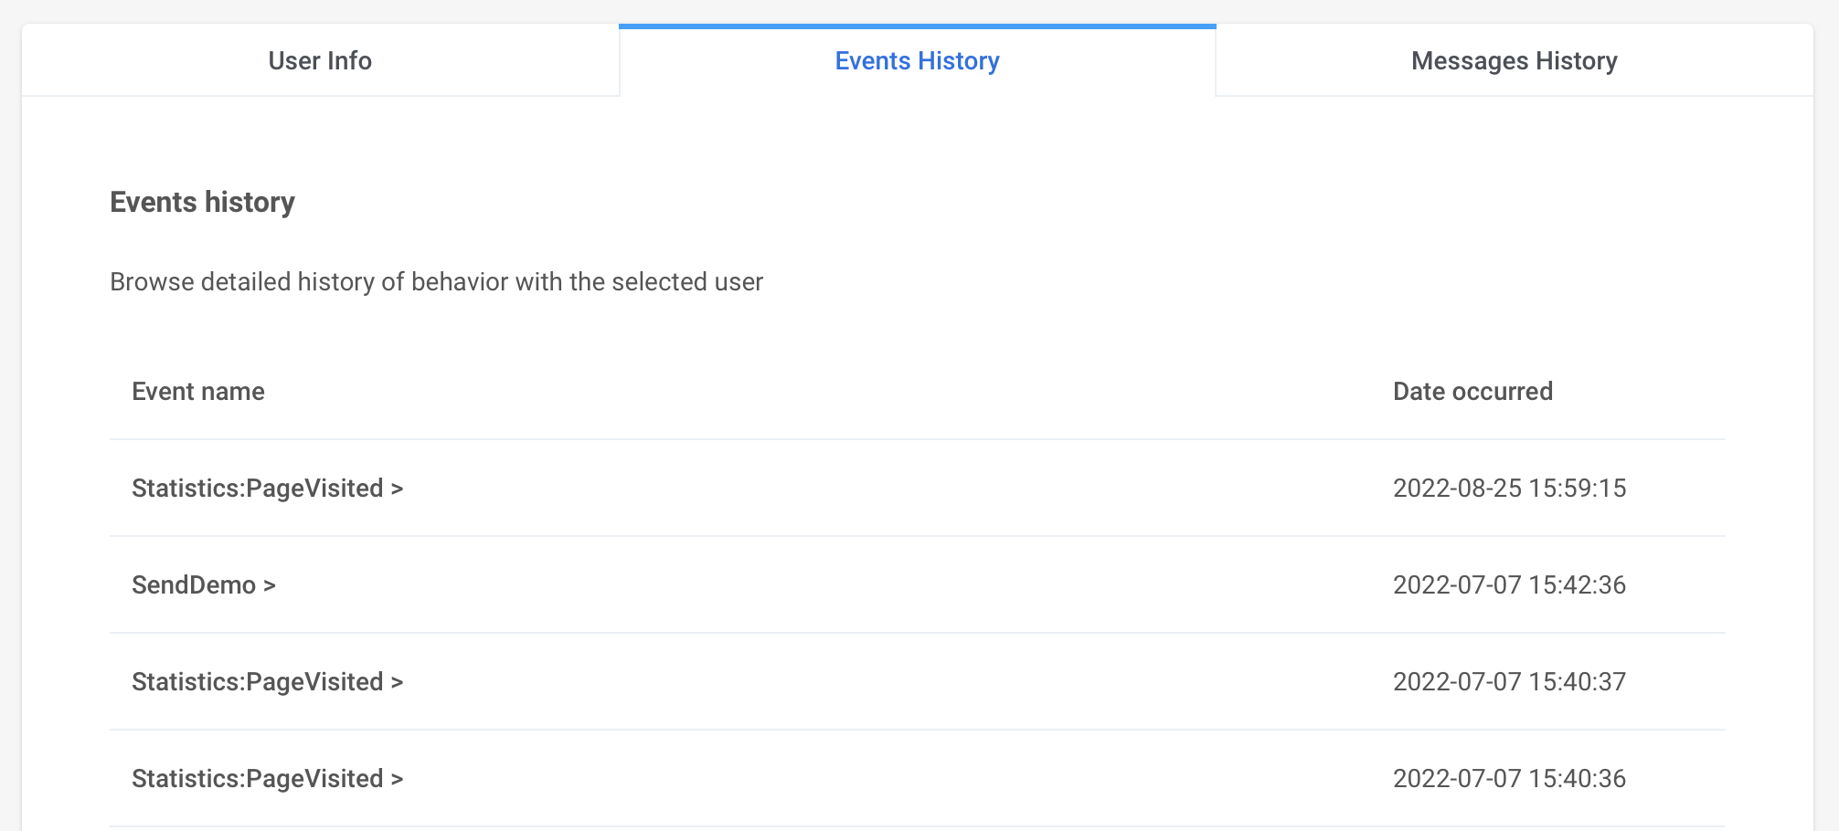This screenshot has height=831, width=1839.
Task: Open the SendDemo event name link
Action: point(194,584)
